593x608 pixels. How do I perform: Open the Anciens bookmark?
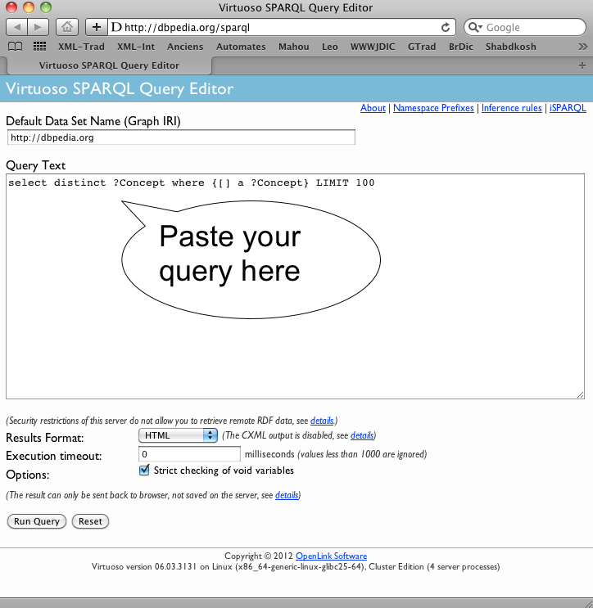tap(185, 47)
